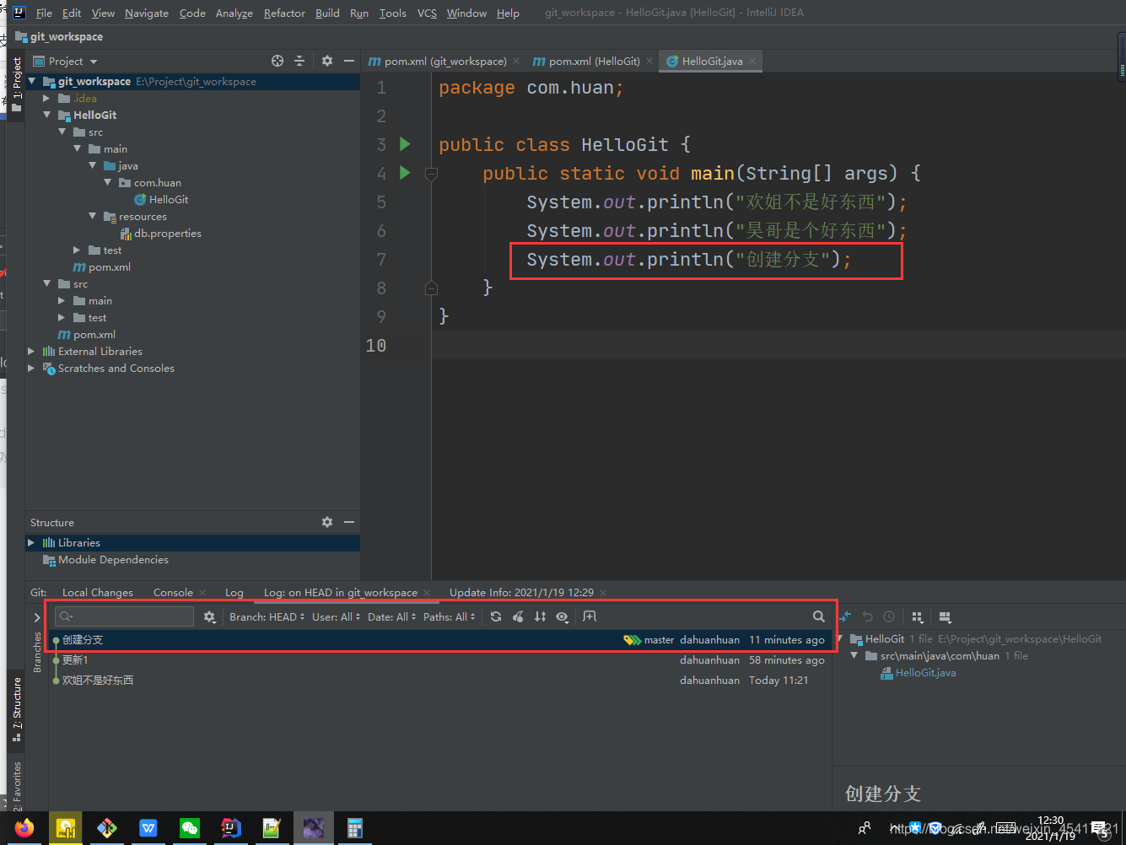
Task: Collapse the HelloGit module folder
Action: tap(47, 115)
